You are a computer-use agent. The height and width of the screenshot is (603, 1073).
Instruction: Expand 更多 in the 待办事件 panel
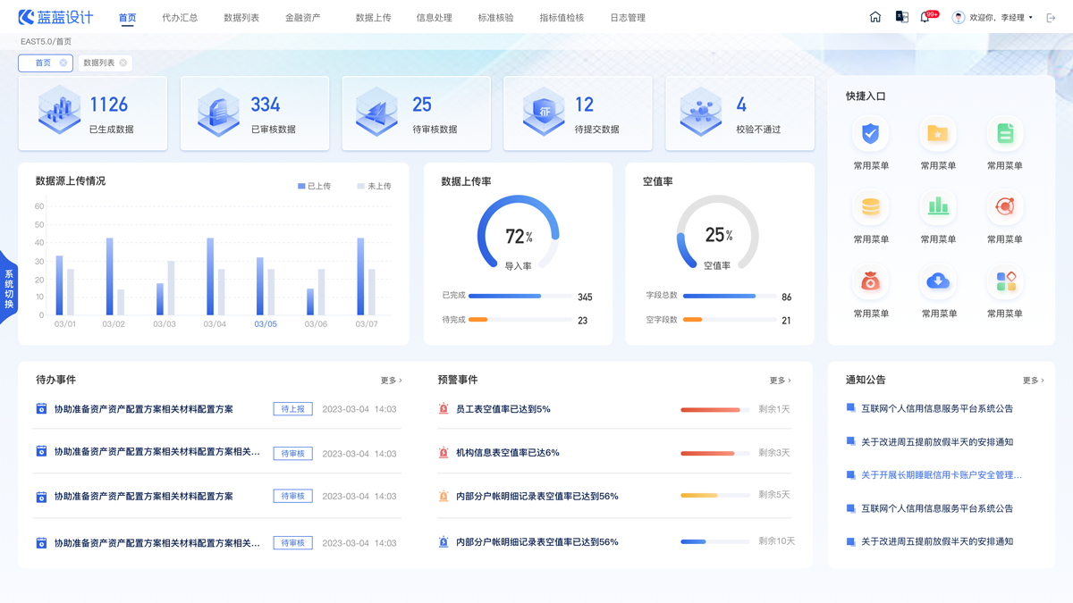[x=391, y=381]
